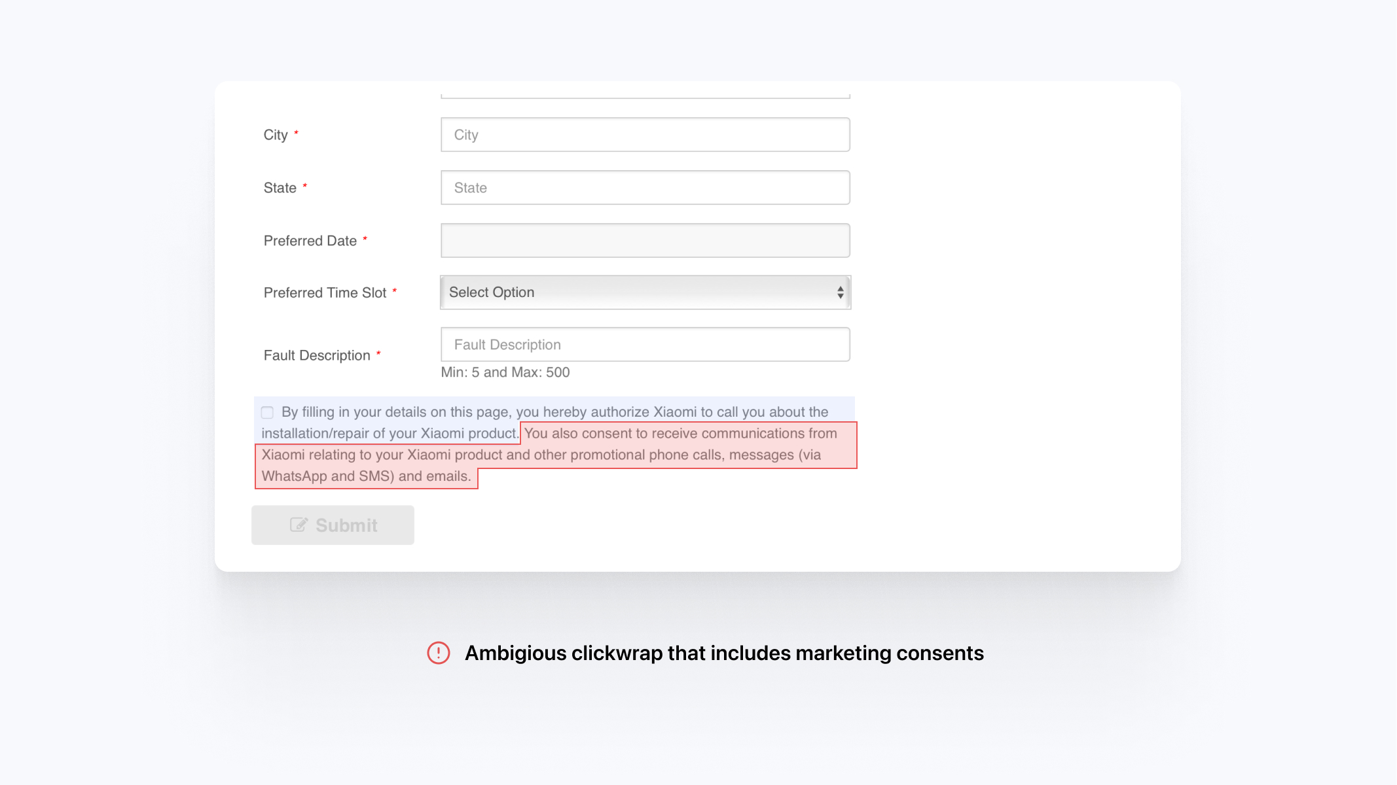Click inside the State text field
The height and width of the screenshot is (785, 1397).
point(645,187)
